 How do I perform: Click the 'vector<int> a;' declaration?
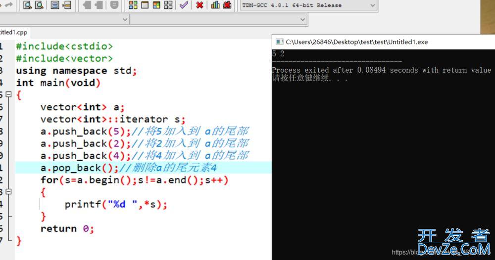(x=83, y=107)
